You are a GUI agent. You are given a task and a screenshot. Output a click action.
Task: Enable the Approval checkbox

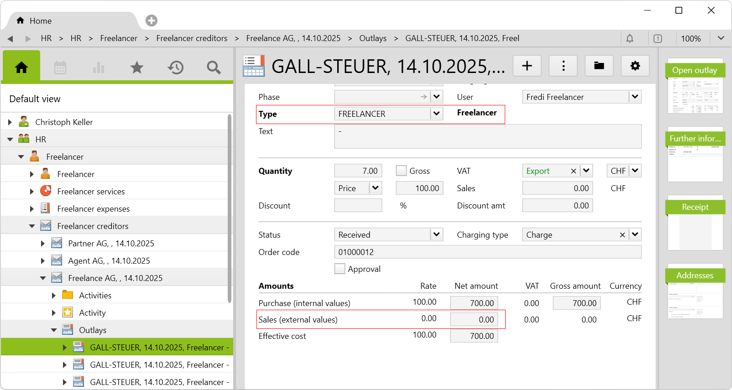[x=340, y=269]
